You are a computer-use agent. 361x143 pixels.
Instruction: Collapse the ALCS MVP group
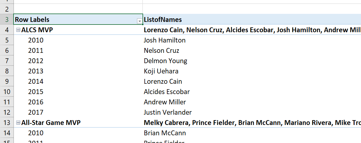pyautogui.click(x=18, y=30)
